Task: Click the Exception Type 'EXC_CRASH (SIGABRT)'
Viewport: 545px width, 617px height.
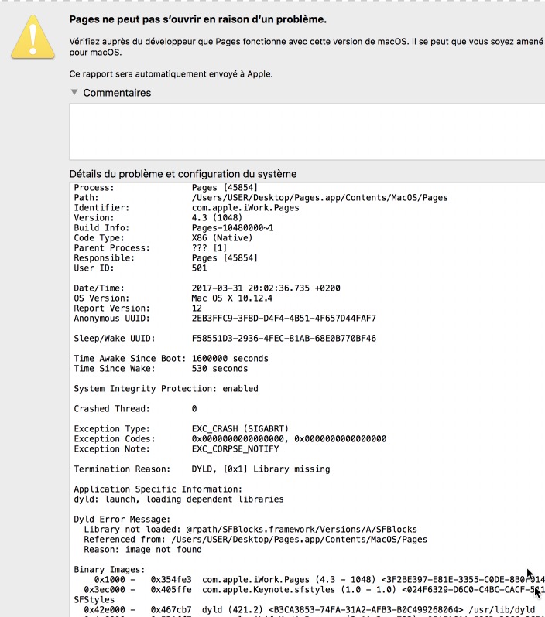Action: click(240, 429)
